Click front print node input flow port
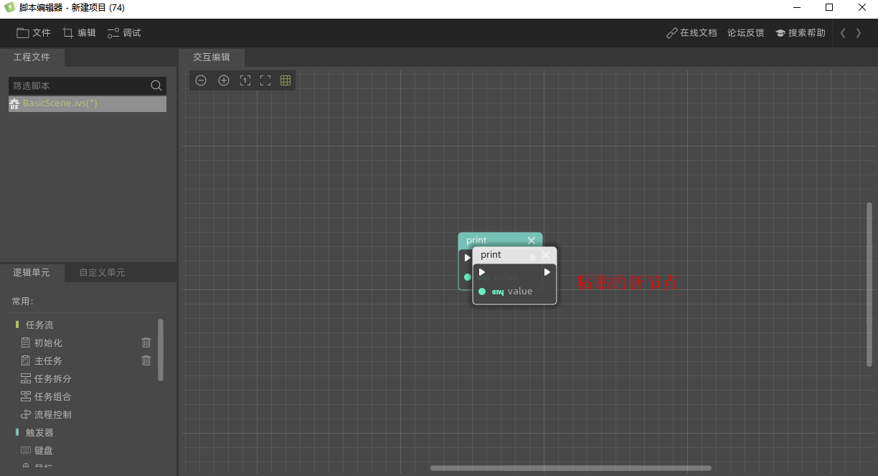This screenshot has height=476, width=878. [x=482, y=272]
